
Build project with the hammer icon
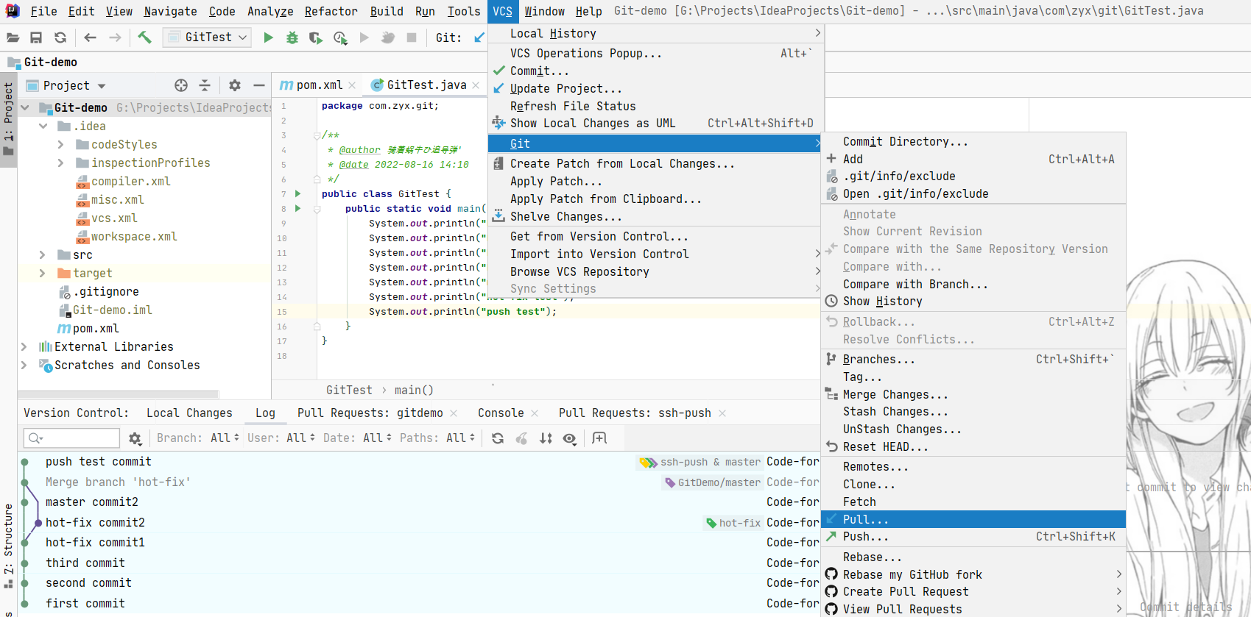click(144, 37)
